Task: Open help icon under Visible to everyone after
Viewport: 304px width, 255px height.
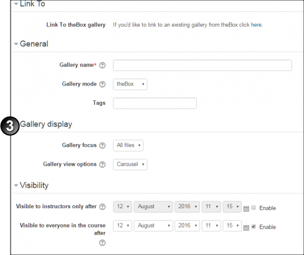Action: 102,243
